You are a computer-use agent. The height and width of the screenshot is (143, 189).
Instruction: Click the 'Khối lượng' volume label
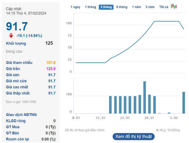(16, 43)
